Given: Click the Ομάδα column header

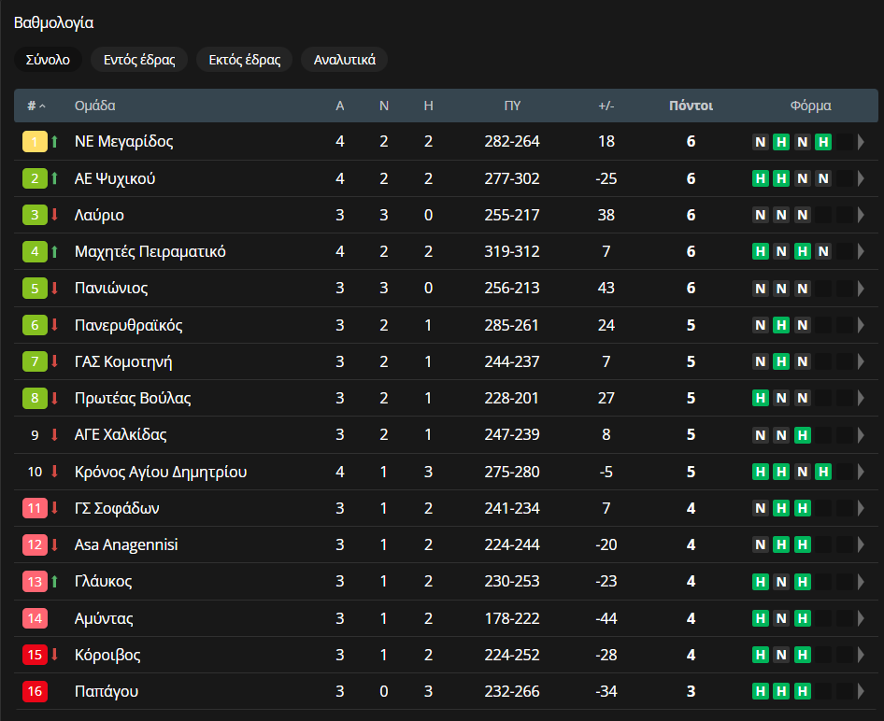Looking at the screenshot, I should pos(94,106).
